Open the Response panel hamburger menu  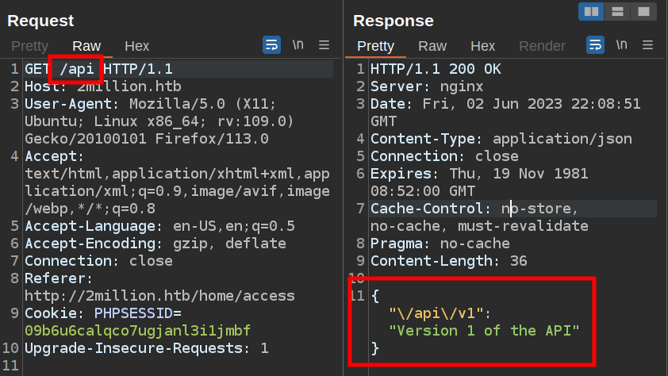point(647,45)
